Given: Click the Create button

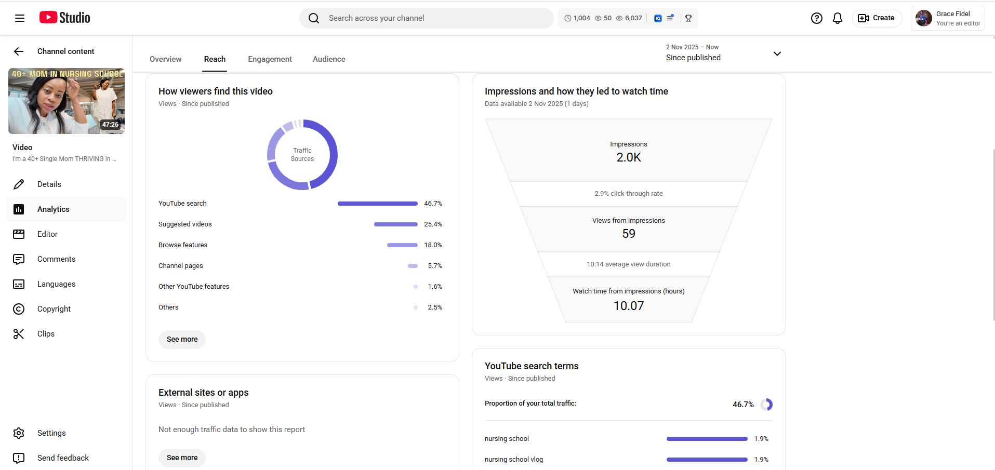Looking at the screenshot, I should click(x=877, y=18).
